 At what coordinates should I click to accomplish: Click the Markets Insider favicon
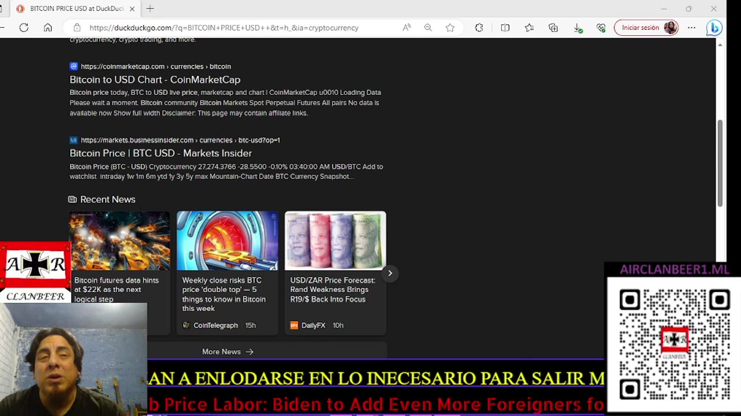click(74, 140)
